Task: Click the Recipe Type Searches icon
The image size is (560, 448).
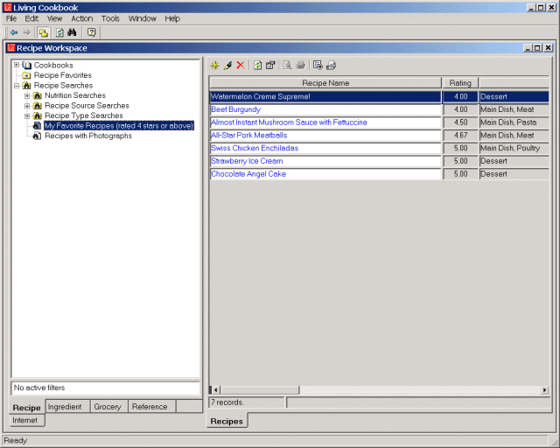Action: tap(37, 115)
